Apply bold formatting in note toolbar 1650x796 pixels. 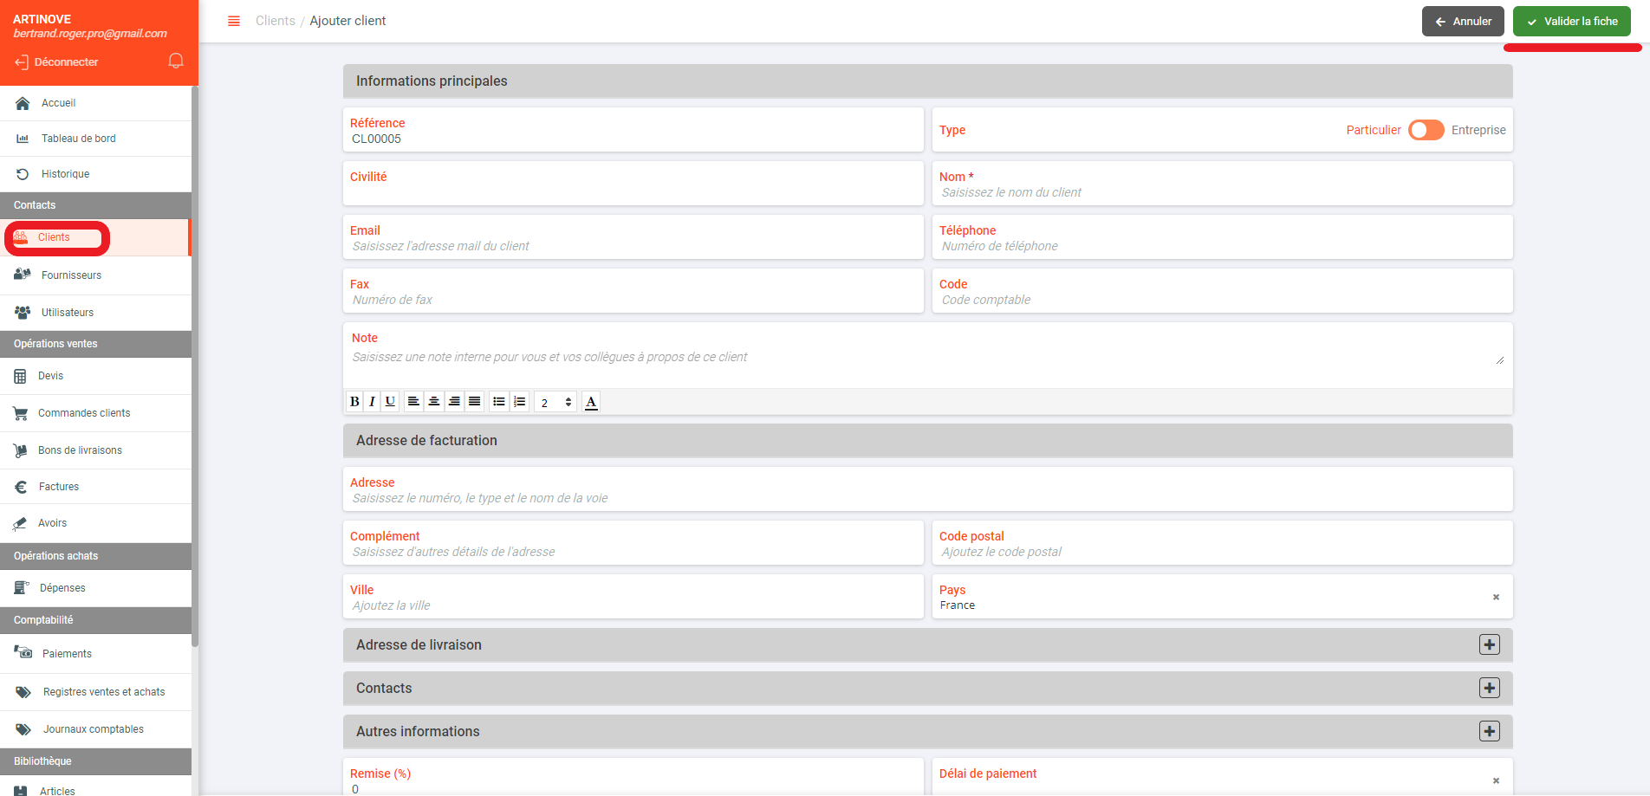[354, 401]
